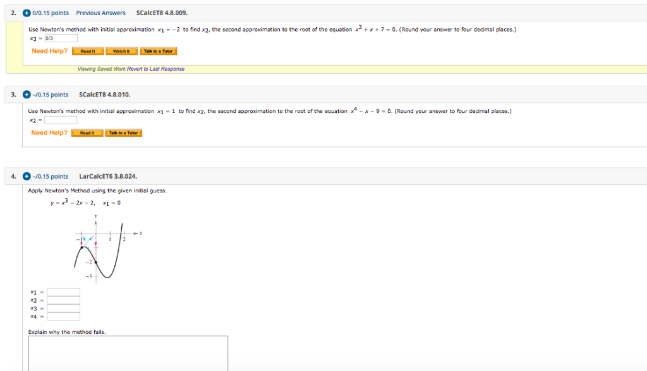
Task: Open the Watch It video for question 2
Action: tap(120, 50)
